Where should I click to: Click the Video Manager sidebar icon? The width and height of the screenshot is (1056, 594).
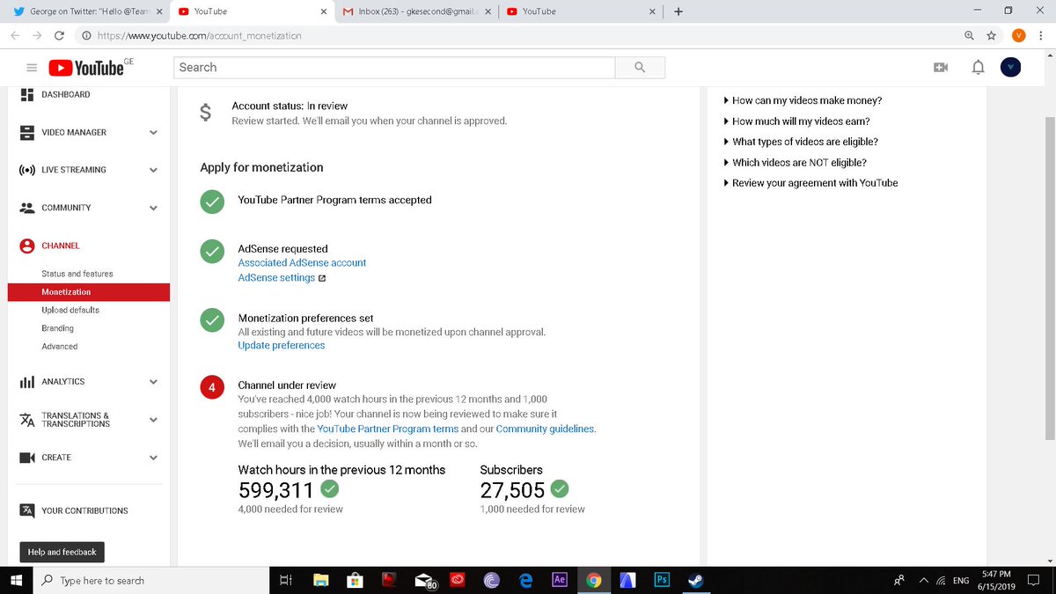tap(26, 132)
